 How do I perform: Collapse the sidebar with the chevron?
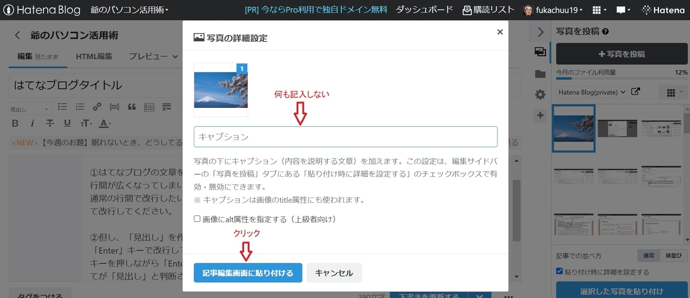(x=540, y=32)
